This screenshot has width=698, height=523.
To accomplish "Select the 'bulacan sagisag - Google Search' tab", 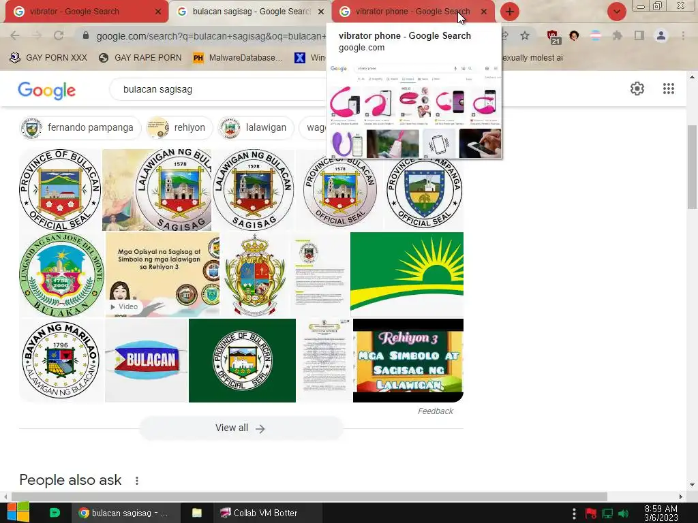I will point(250,12).
